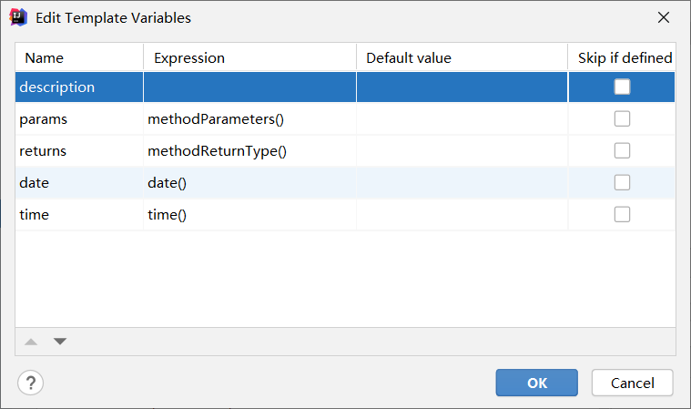Close the Edit Template Variables dialog
Screen dimensions: 691x409
[x=664, y=17]
